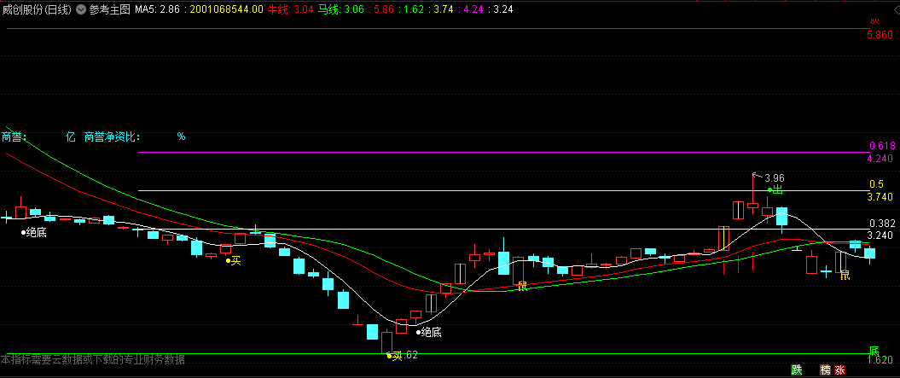The width and height of the screenshot is (900, 378).
Task: Click the green 底 bottom line label
Action: tap(874, 351)
